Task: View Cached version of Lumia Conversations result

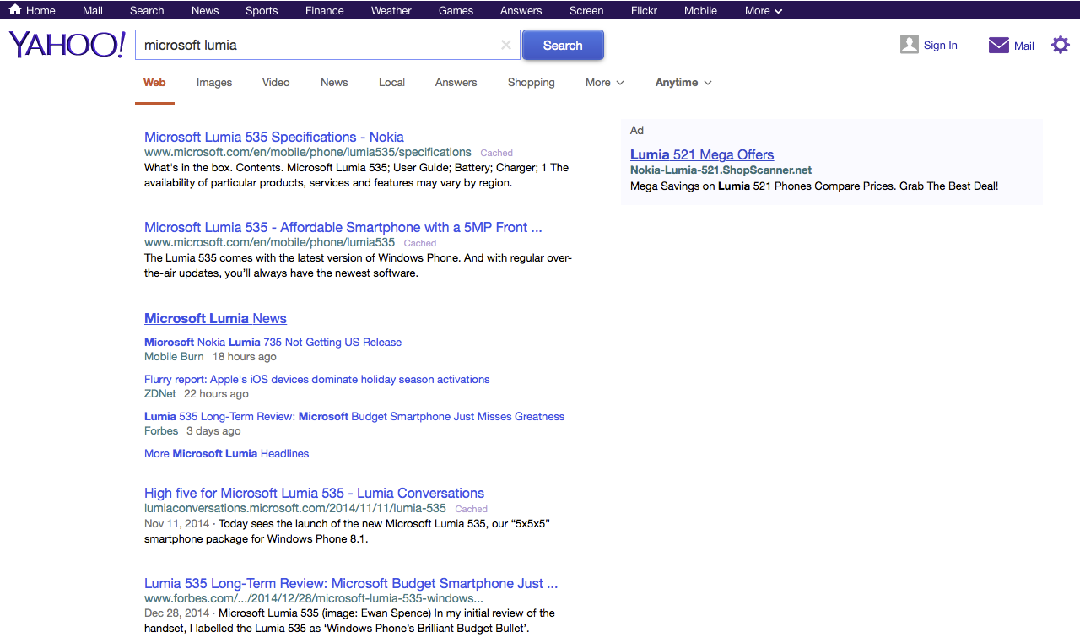Action: pos(471,509)
